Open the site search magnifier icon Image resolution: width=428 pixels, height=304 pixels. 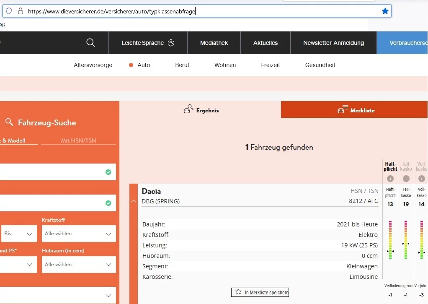tap(90, 43)
